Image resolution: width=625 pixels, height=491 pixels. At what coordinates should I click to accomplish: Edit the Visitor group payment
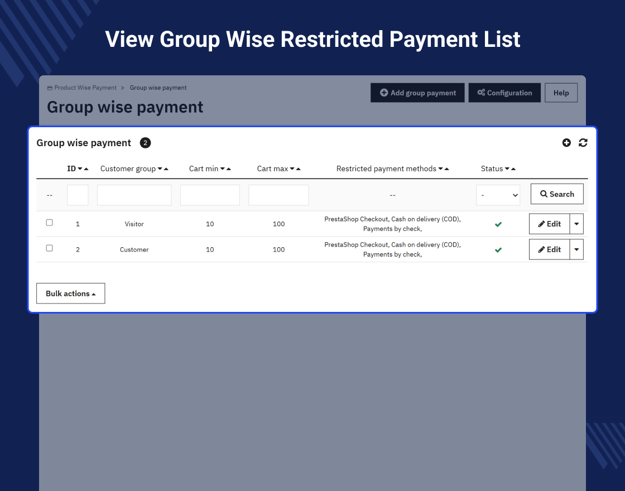point(549,224)
